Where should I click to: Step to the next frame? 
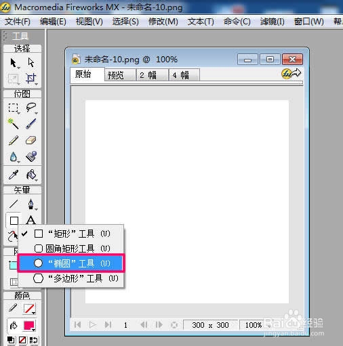(x=159, y=325)
